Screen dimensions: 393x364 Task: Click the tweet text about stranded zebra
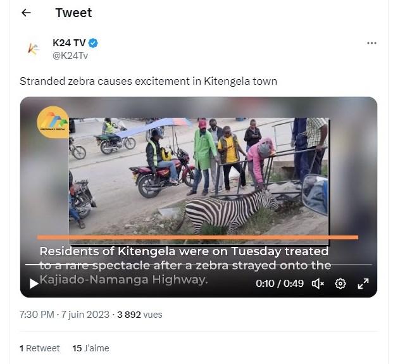[x=148, y=81]
